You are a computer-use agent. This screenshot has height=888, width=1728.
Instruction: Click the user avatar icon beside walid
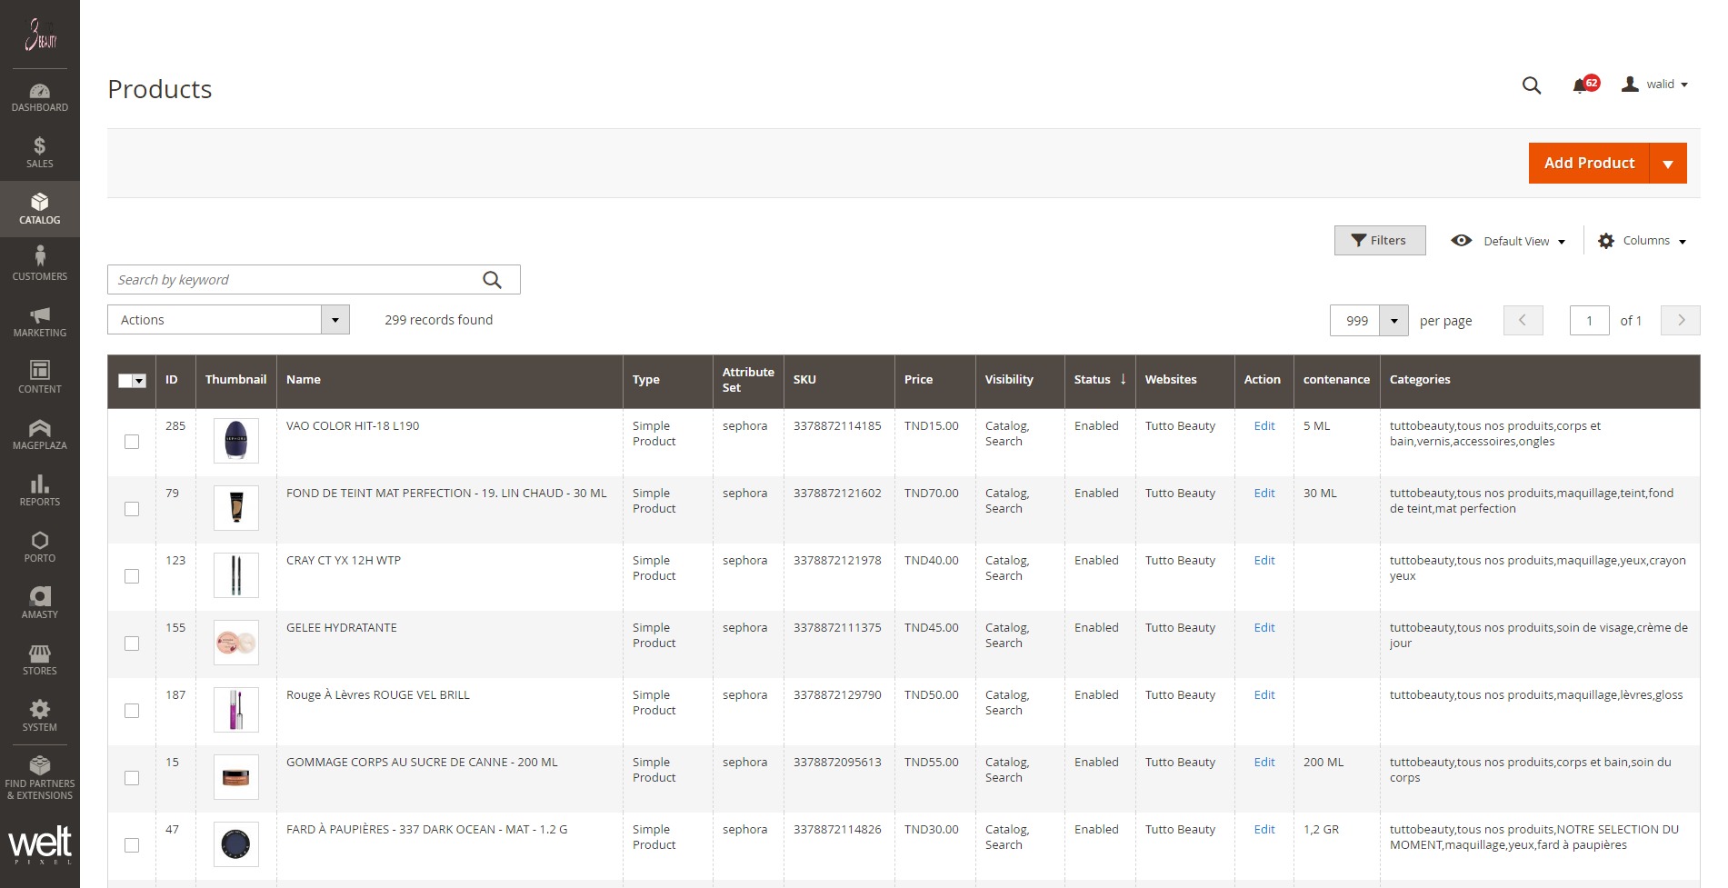[x=1631, y=84]
